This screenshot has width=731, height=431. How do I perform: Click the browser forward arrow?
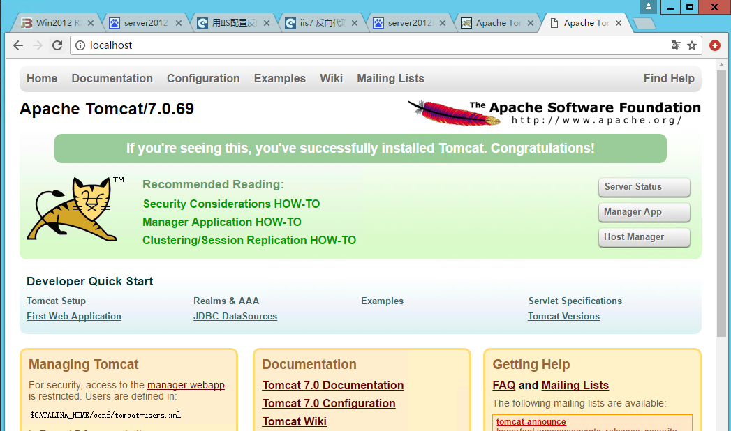pyautogui.click(x=38, y=45)
